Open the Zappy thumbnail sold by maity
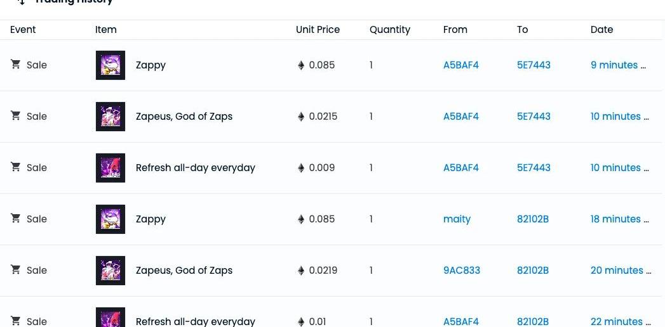665x327 pixels. point(111,219)
